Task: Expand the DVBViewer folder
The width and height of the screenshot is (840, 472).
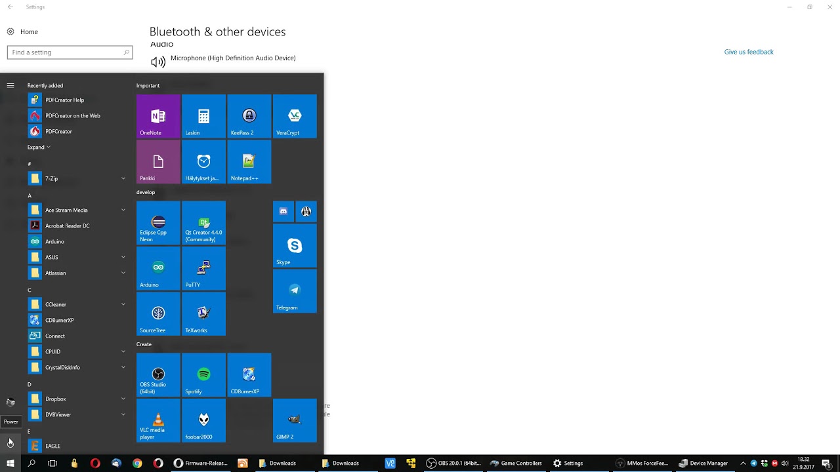Action: point(77,414)
